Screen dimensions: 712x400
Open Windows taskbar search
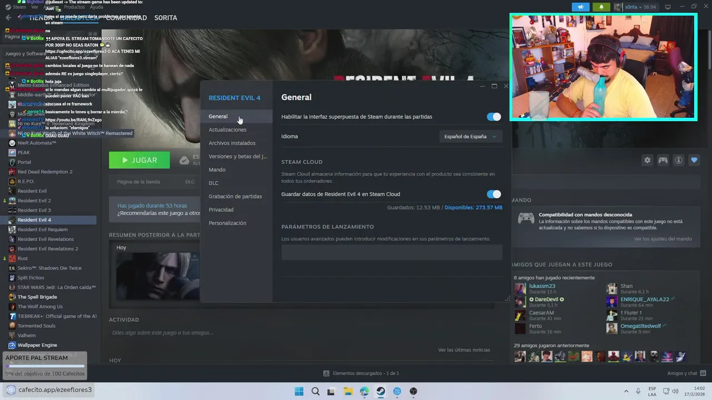[x=315, y=391]
